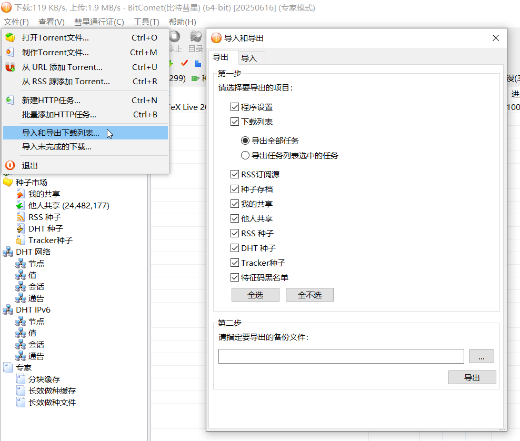Click the magnet icon for URL Torrent
Screen dimensions: 520x441
click(9, 67)
